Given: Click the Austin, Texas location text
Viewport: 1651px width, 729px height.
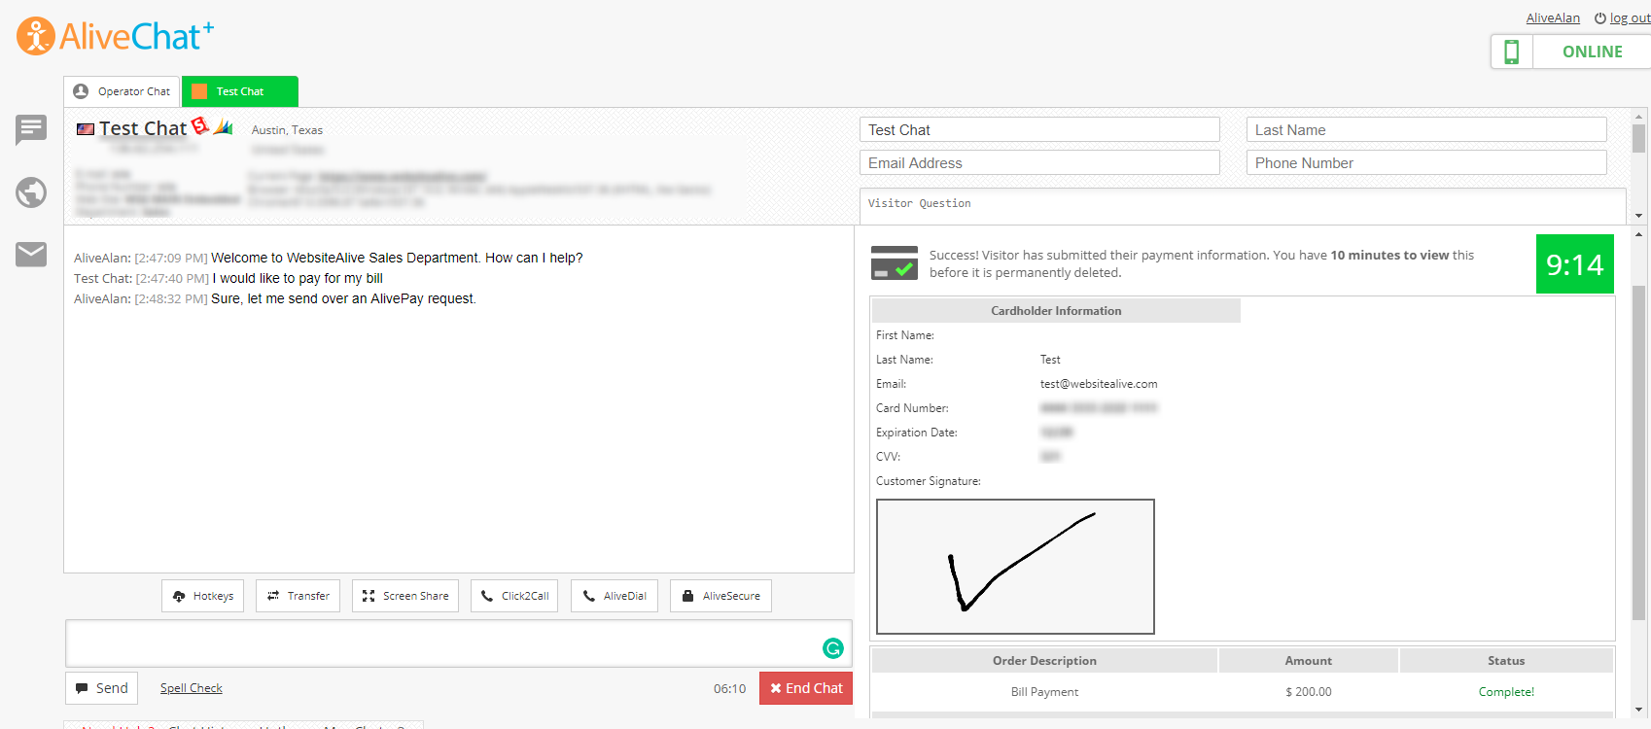Looking at the screenshot, I should coord(287,130).
